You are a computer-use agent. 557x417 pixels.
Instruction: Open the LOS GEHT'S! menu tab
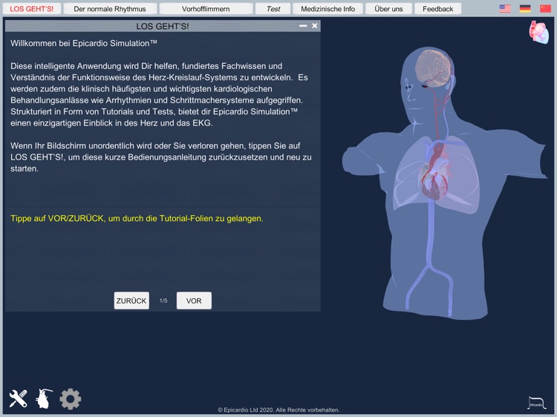pyautogui.click(x=32, y=9)
